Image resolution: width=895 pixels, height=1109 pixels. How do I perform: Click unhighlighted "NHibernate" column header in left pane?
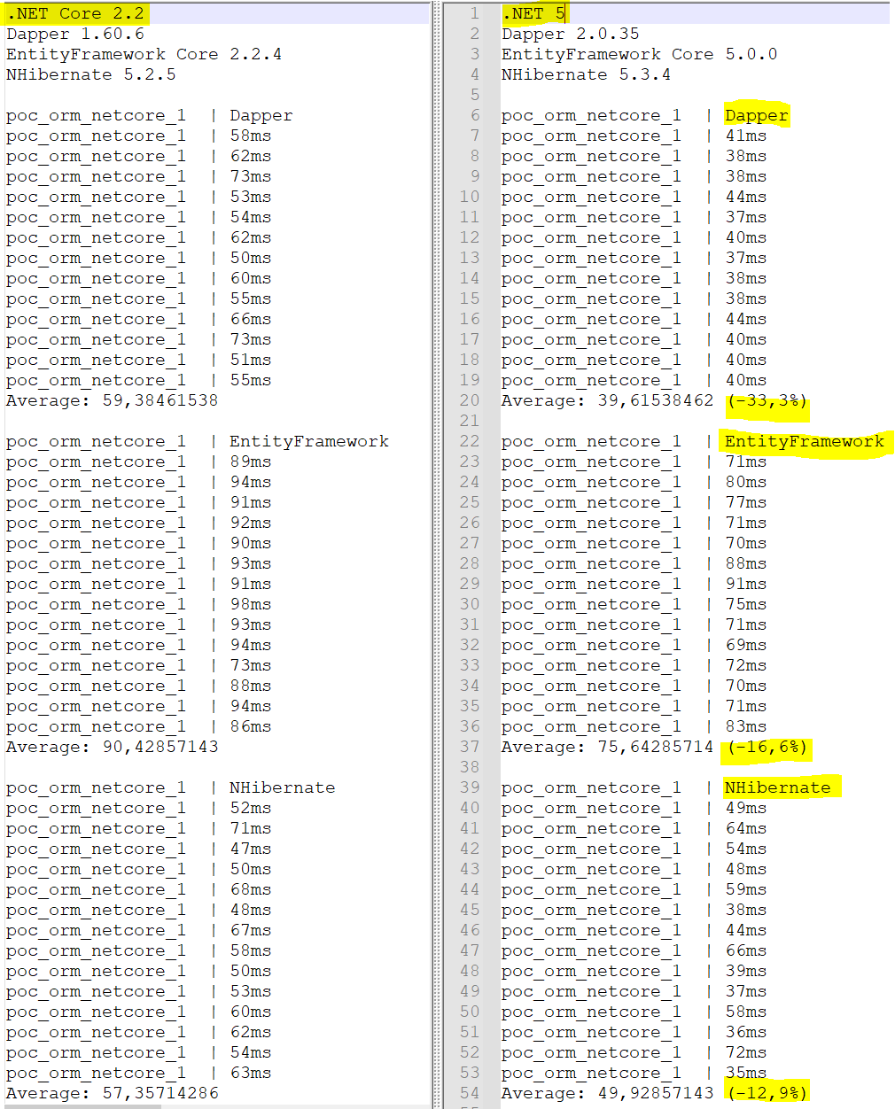point(283,787)
